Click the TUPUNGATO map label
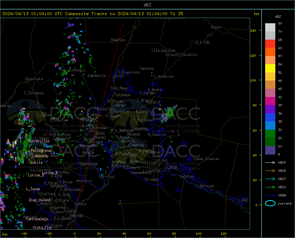Image resolution: width=295 pixels, height=238 pixels. click(59, 186)
